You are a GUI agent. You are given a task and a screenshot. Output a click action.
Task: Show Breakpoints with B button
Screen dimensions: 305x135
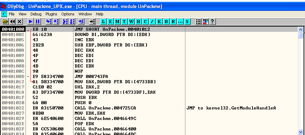point(166,22)
